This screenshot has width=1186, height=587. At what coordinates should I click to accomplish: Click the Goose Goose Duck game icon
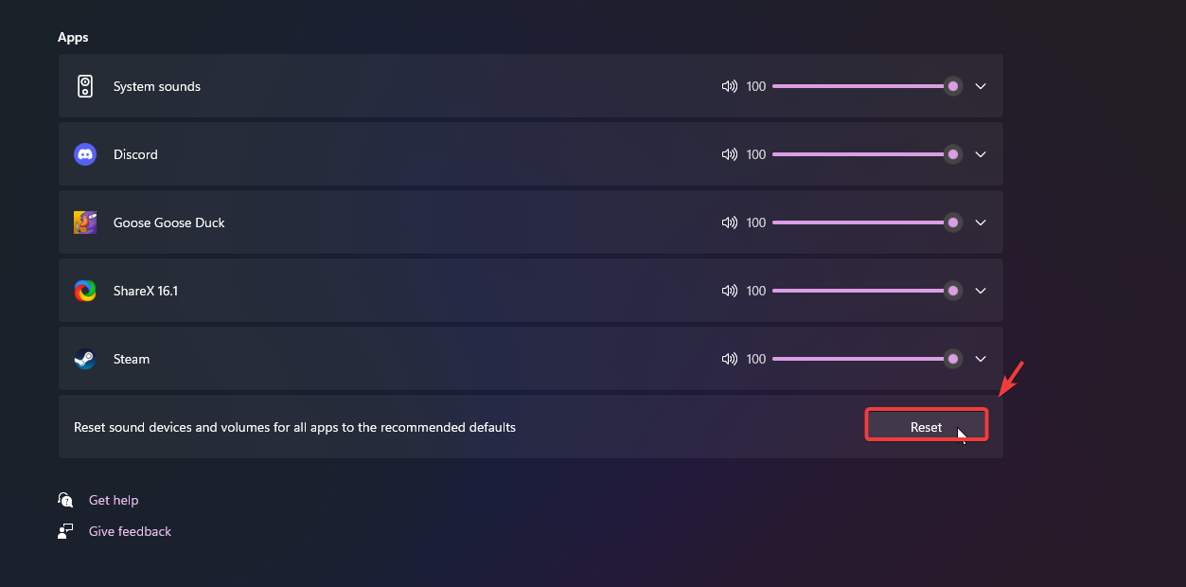(x=85, y=222)
